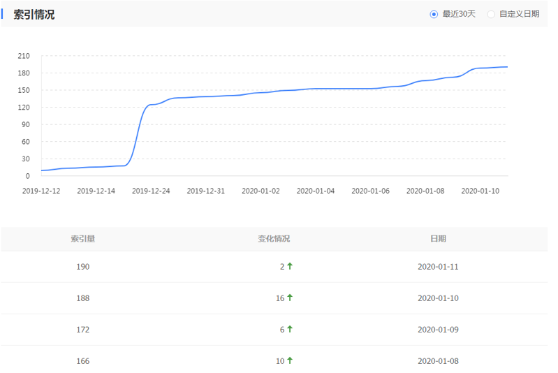The height and width of the screenshot is (373, 558).
Task: Click the green up arrow beside 16
Action: coord(290,298)
